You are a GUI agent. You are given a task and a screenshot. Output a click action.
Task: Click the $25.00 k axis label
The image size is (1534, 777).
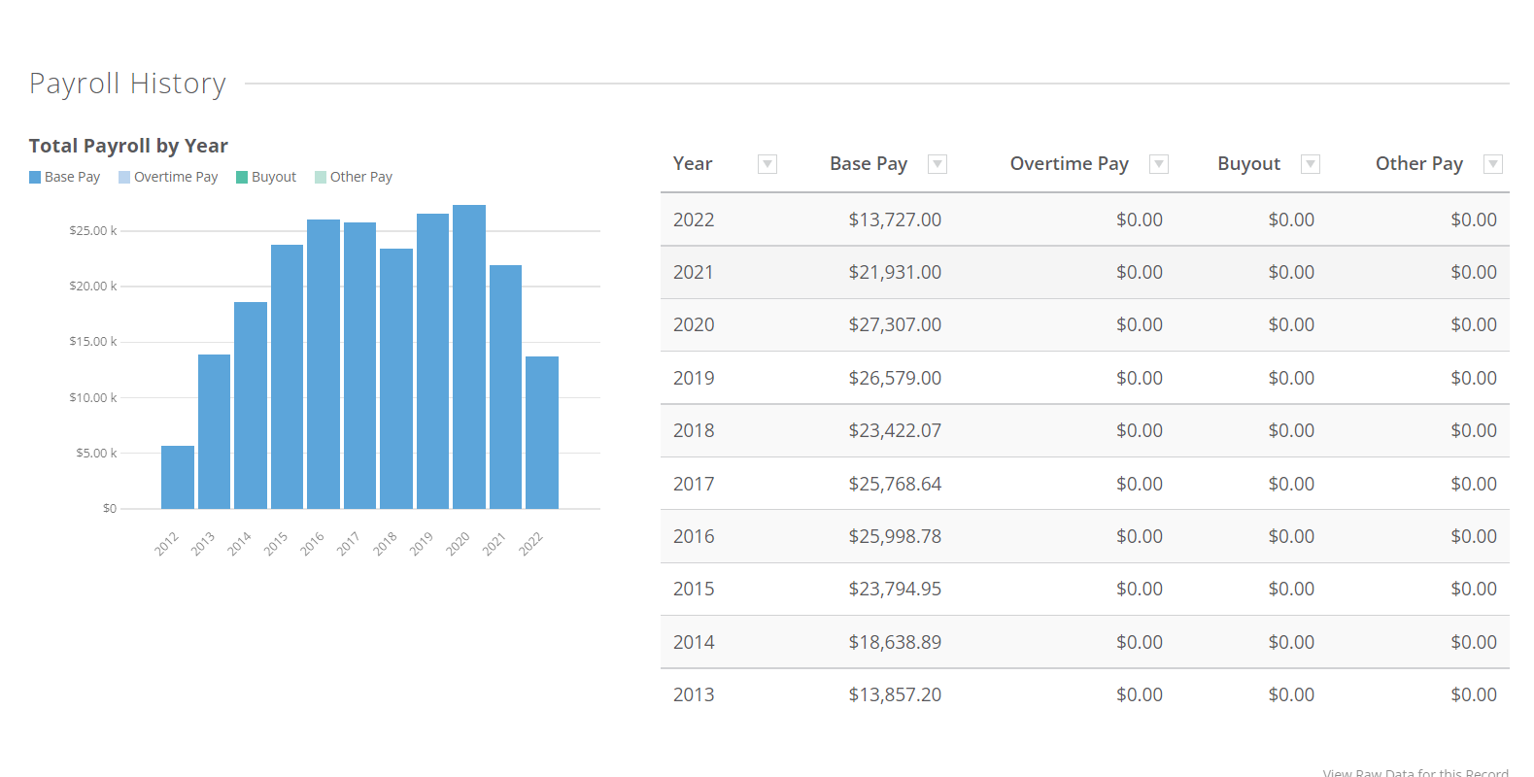(x=92, y=230)
